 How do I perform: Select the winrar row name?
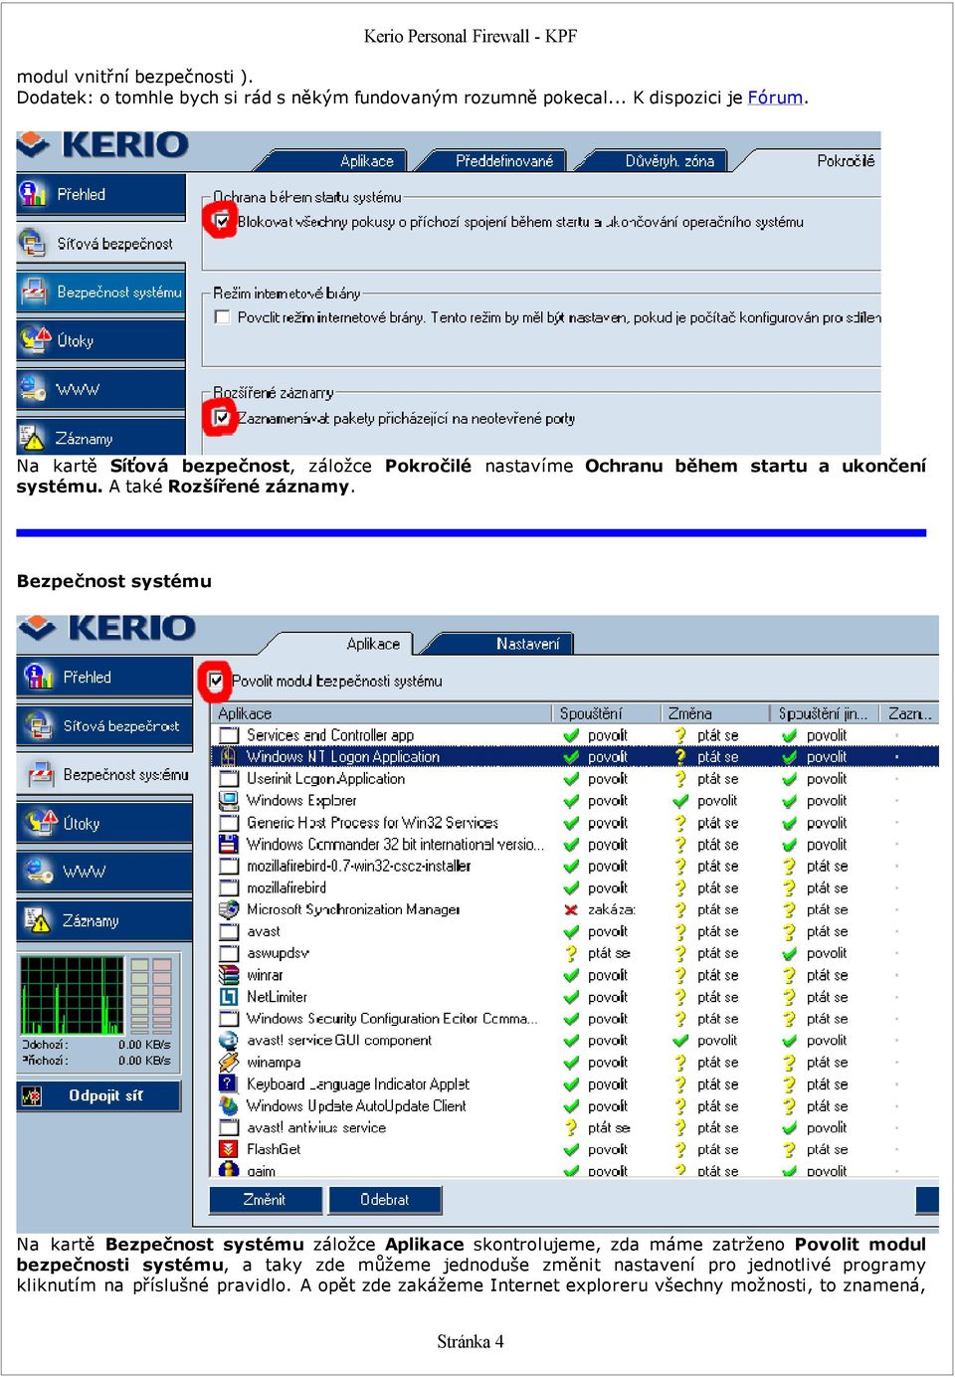click(265, 975)
